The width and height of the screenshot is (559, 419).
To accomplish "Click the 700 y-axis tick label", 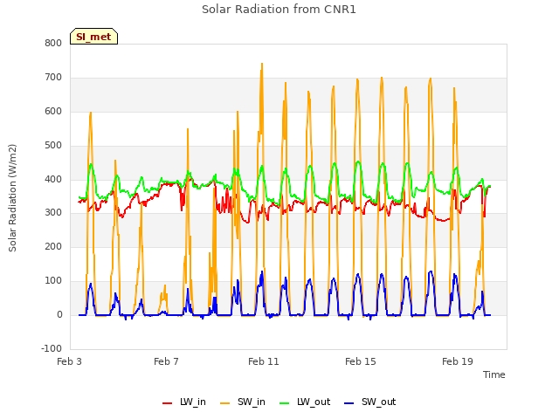I will point(53,78).
